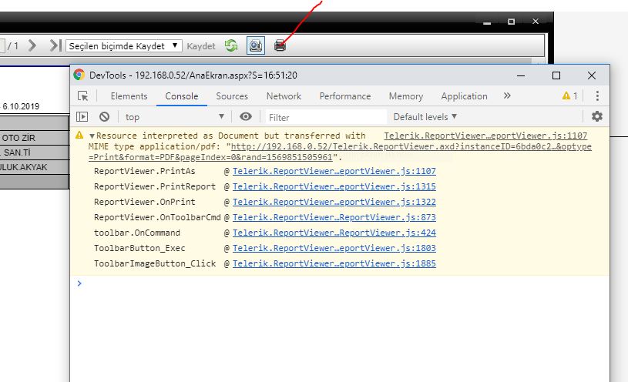Clear the console with the ban icon

coord(104,116)
